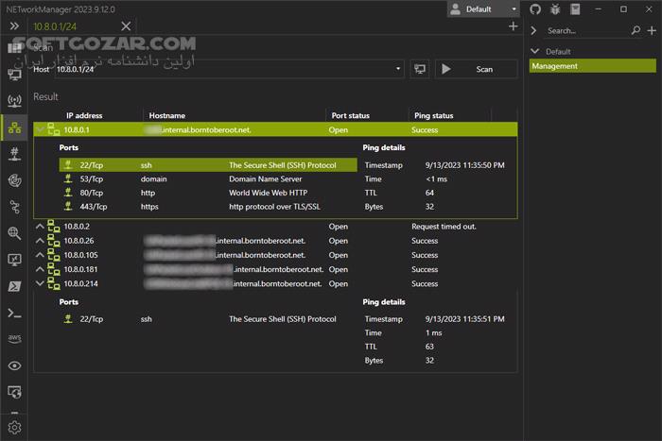Select the PowerShell sidebar icon
This screenshot has width=662, height=441.
[14, 286]
